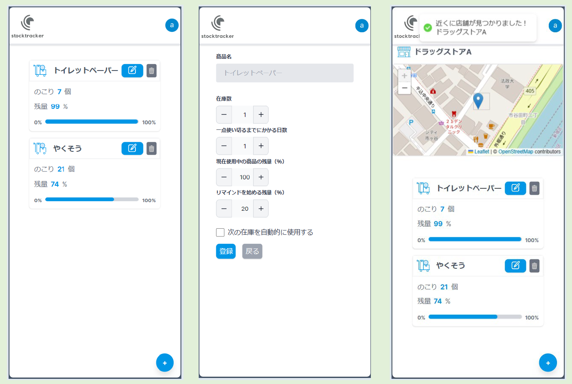Increase 一点使い切るまでにかかる日数 value
The image size is (572, 384).
click(260, 146)
